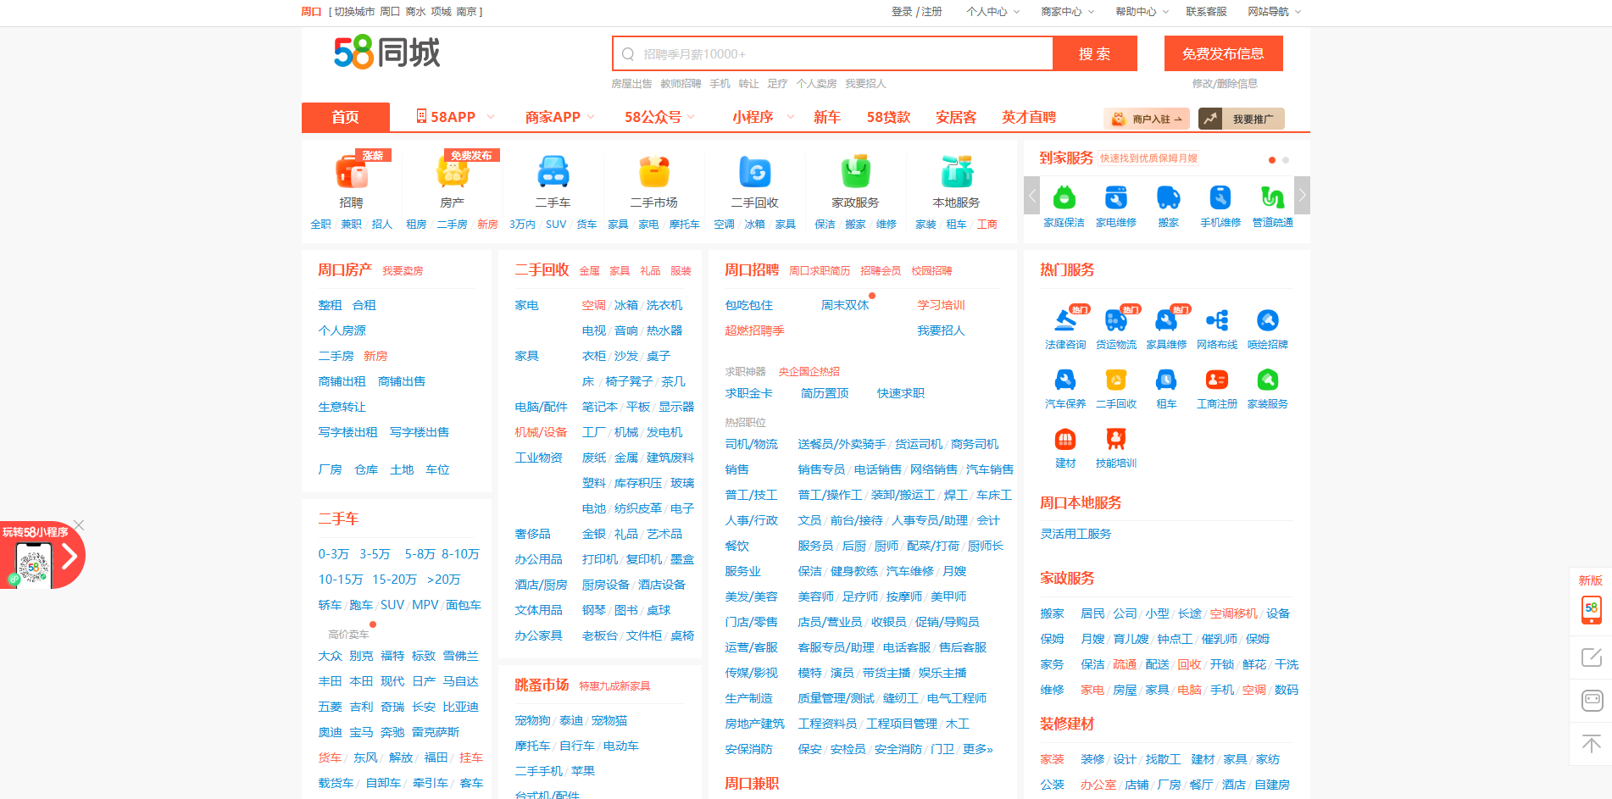This screenshot has height=799, width=1612.
Task: Click the back-to-top arrow in right sidebar
Action: click(1591, 744)
